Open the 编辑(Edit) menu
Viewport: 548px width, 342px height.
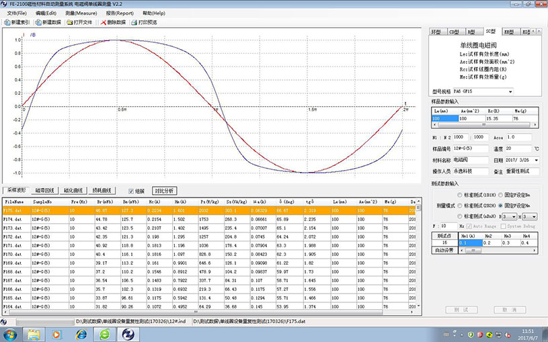(x=46, y=13)
